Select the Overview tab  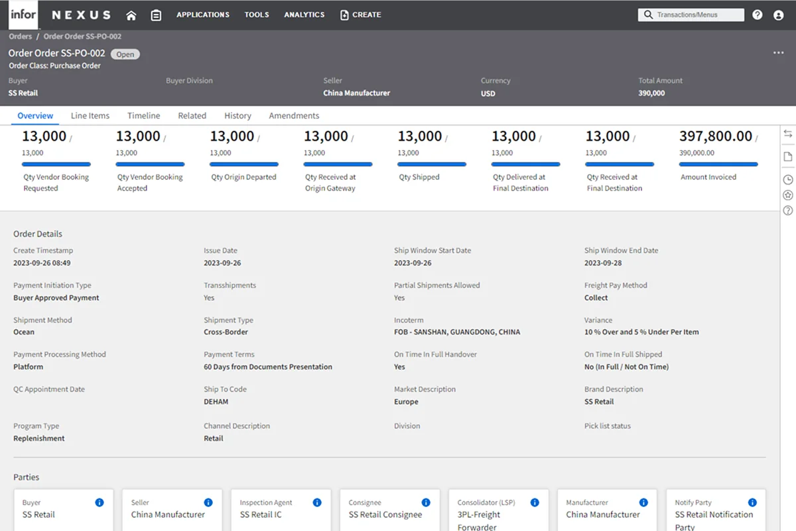pyautogui.click(x=35, y=115)
